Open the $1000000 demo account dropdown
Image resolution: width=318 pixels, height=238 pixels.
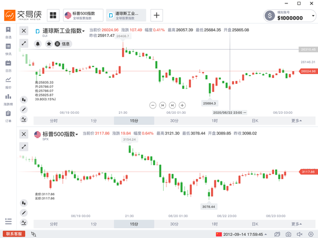pos(290,16)
